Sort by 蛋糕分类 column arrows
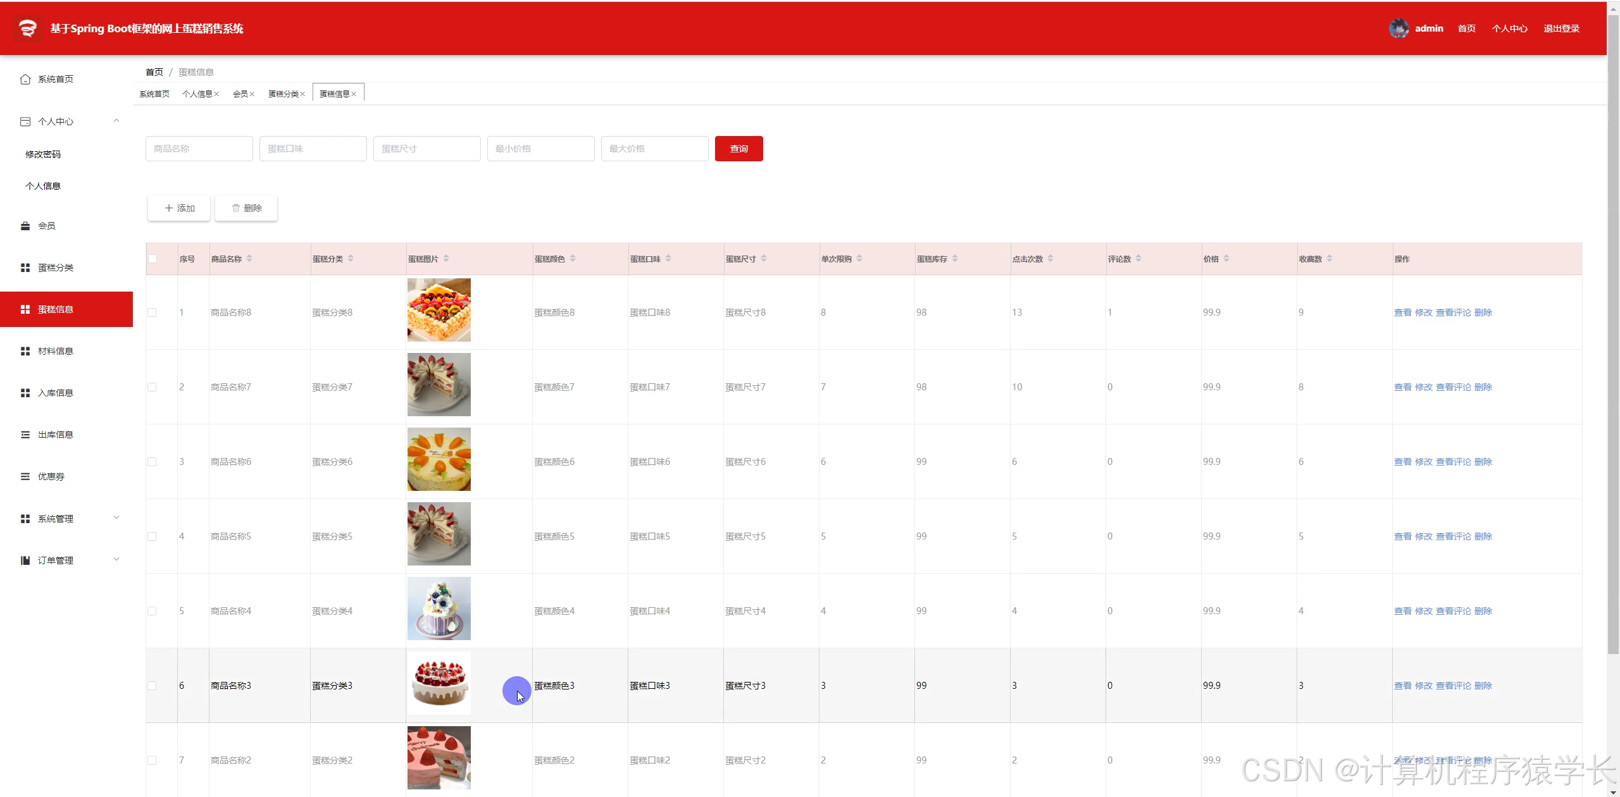The width and height of the screenshot is (1620, 797). coord(351,259)
